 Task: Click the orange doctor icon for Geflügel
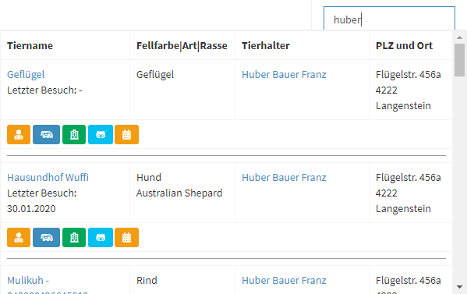pos(19,135)
